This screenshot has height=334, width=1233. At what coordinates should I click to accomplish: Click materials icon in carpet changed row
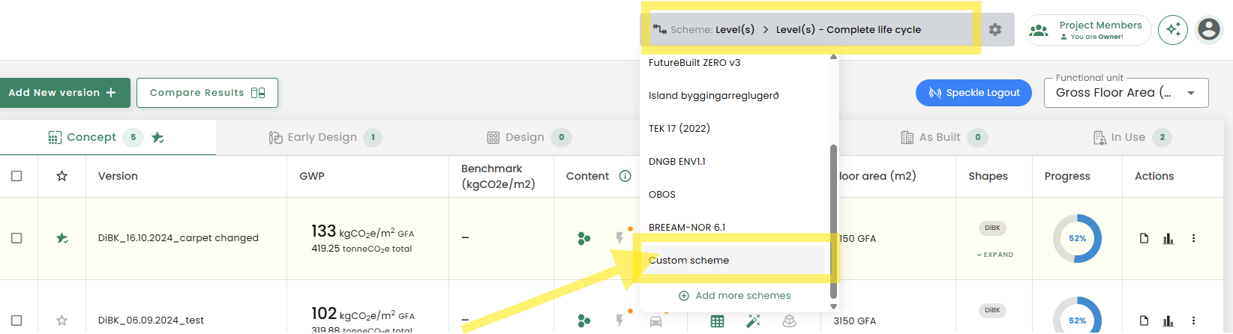(583, 238)
